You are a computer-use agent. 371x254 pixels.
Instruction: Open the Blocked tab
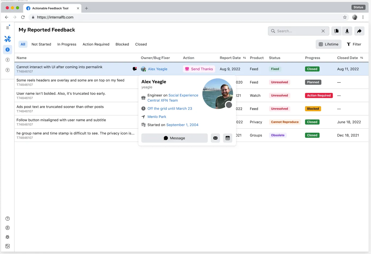[x=122, y=44]
